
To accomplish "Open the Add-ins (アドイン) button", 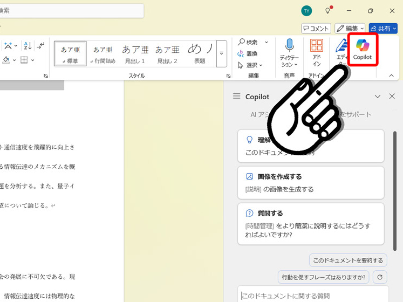I will click(317, 52).
